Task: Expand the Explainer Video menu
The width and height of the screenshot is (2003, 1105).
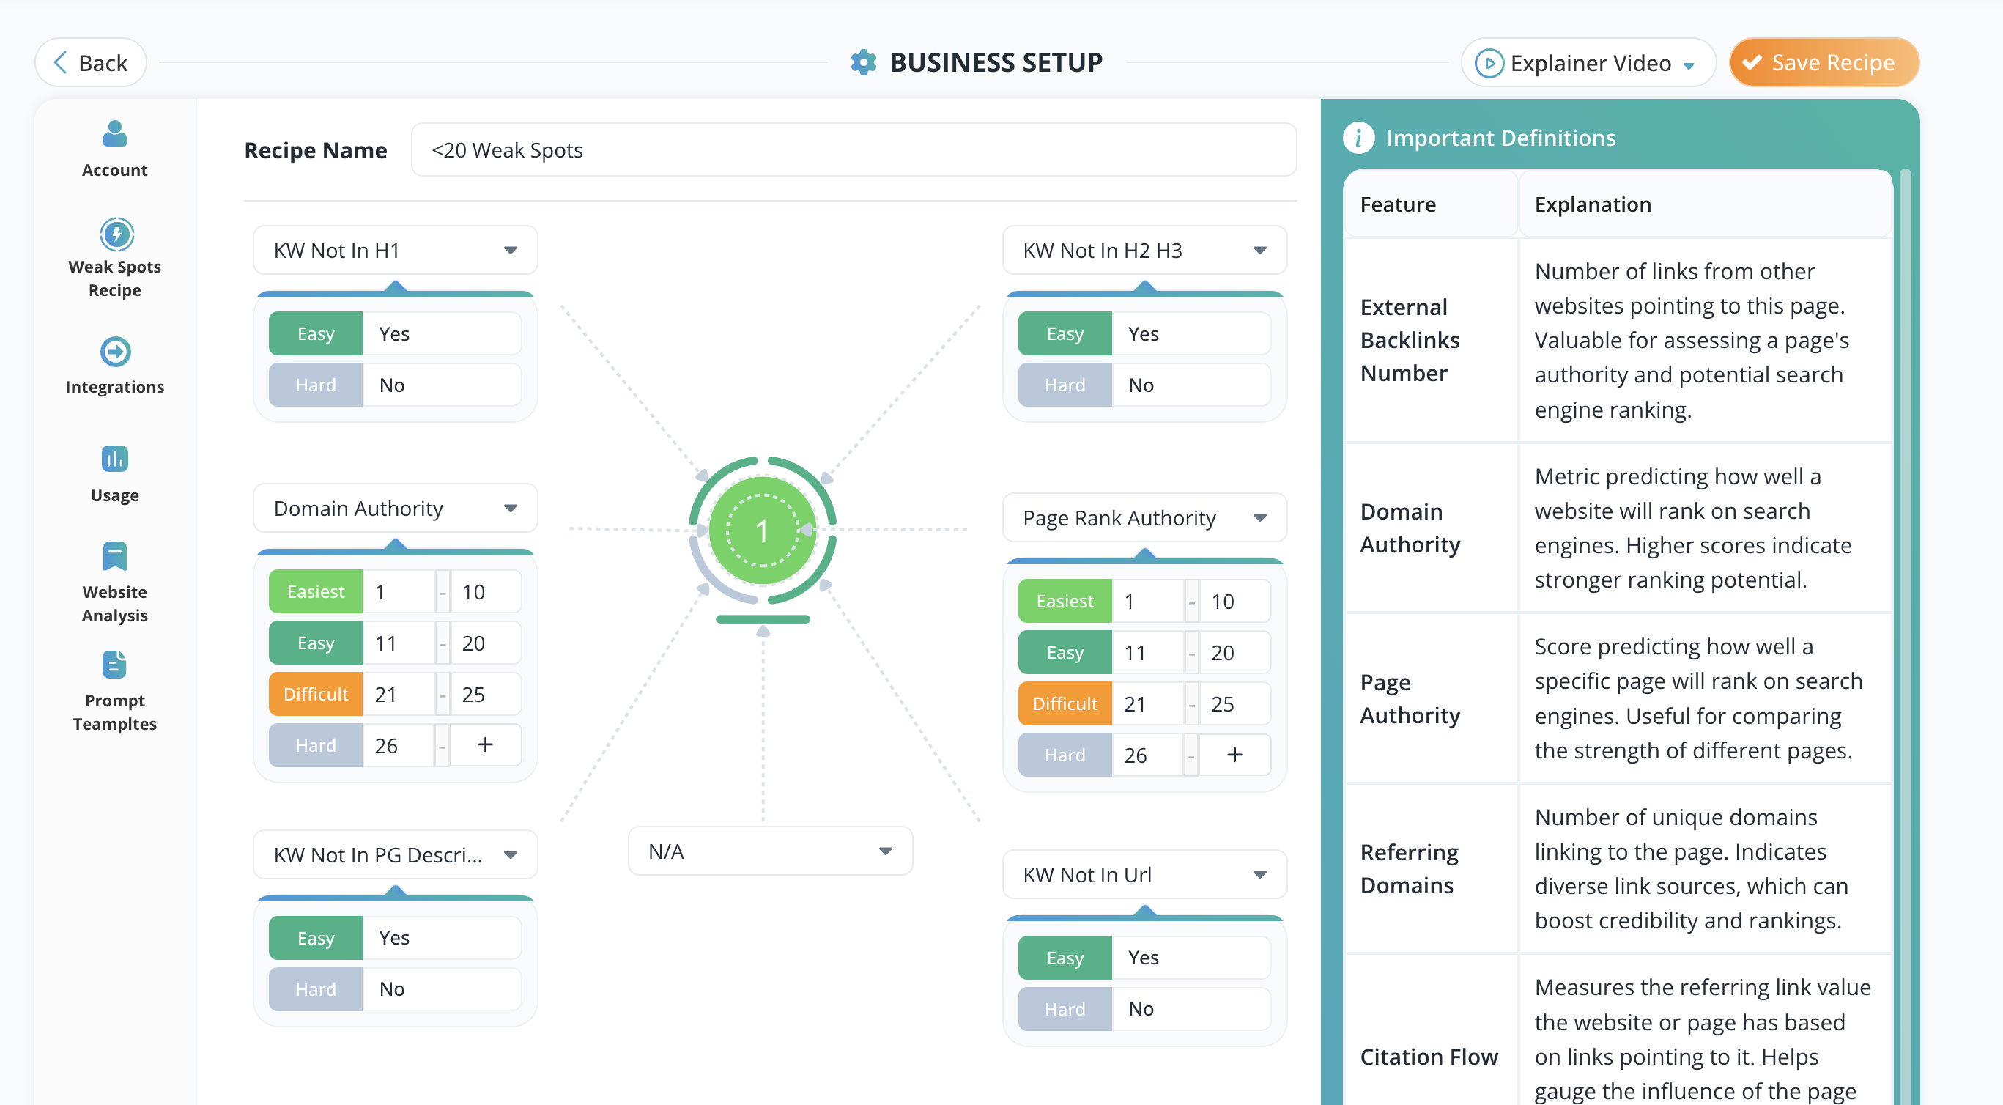Action: point(1589,63)
